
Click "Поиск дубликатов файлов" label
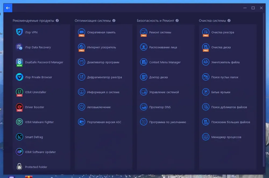pos(229,107)
